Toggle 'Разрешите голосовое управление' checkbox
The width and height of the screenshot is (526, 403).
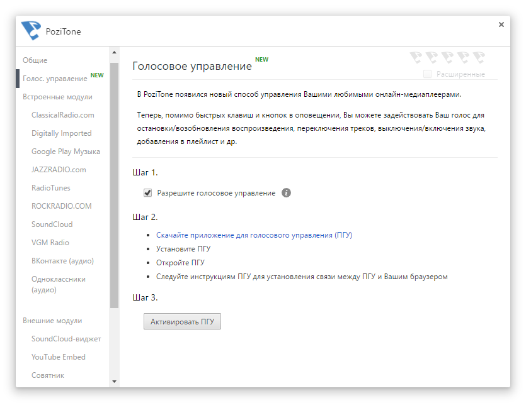pos(147,193)
